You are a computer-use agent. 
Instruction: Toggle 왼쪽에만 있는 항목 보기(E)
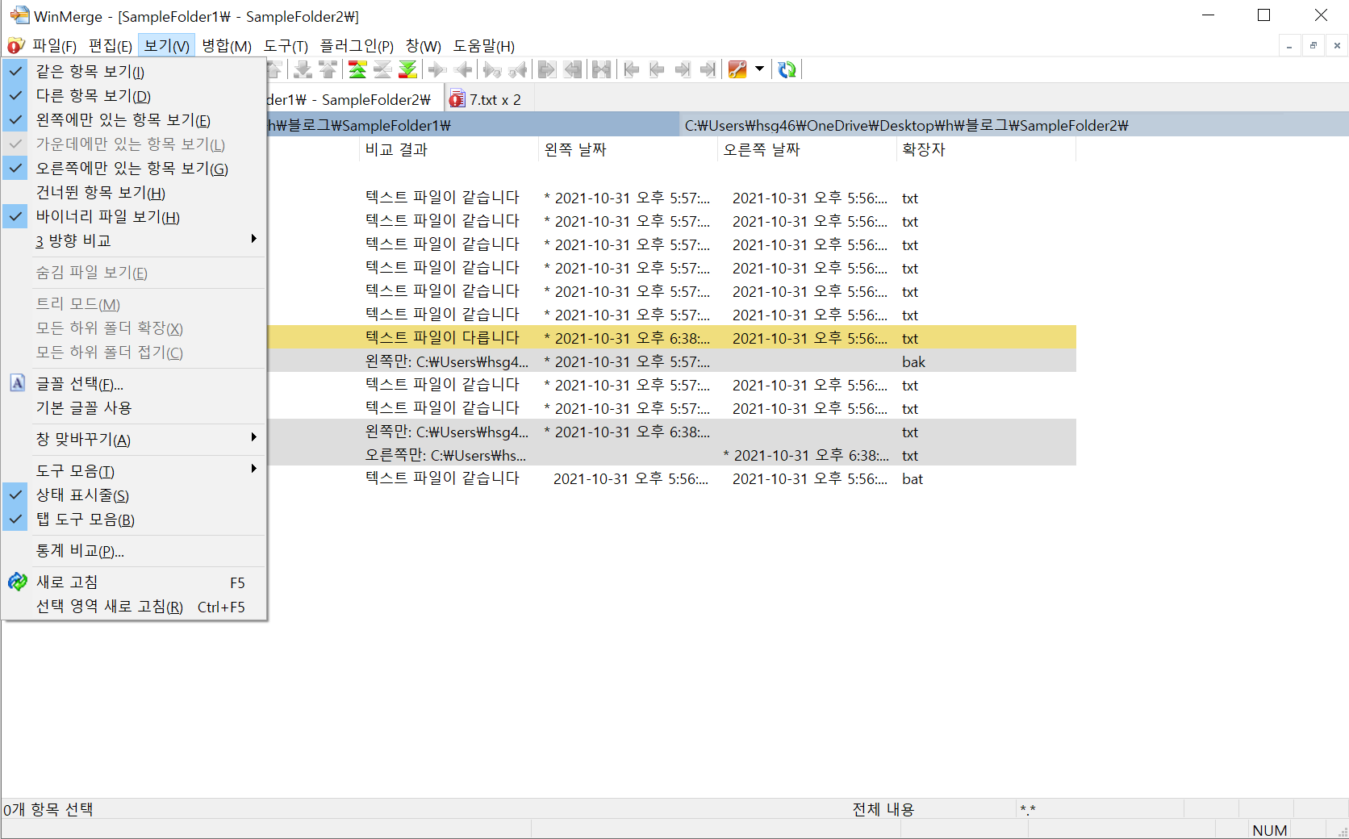[134, 120]
